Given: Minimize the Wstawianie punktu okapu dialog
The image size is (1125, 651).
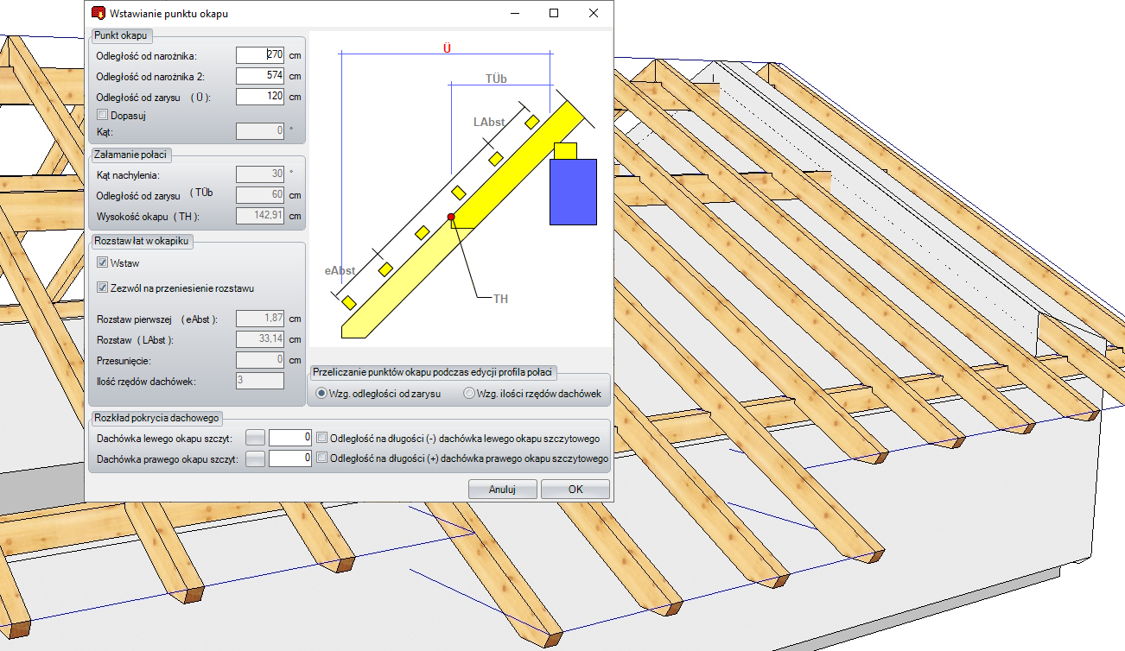Looking at the screenshot, I should click(x=514, y=14).
